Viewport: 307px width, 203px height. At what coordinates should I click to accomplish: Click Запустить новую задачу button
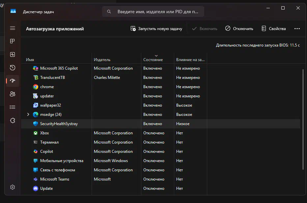pyautogui.click(x=156, y=29)
